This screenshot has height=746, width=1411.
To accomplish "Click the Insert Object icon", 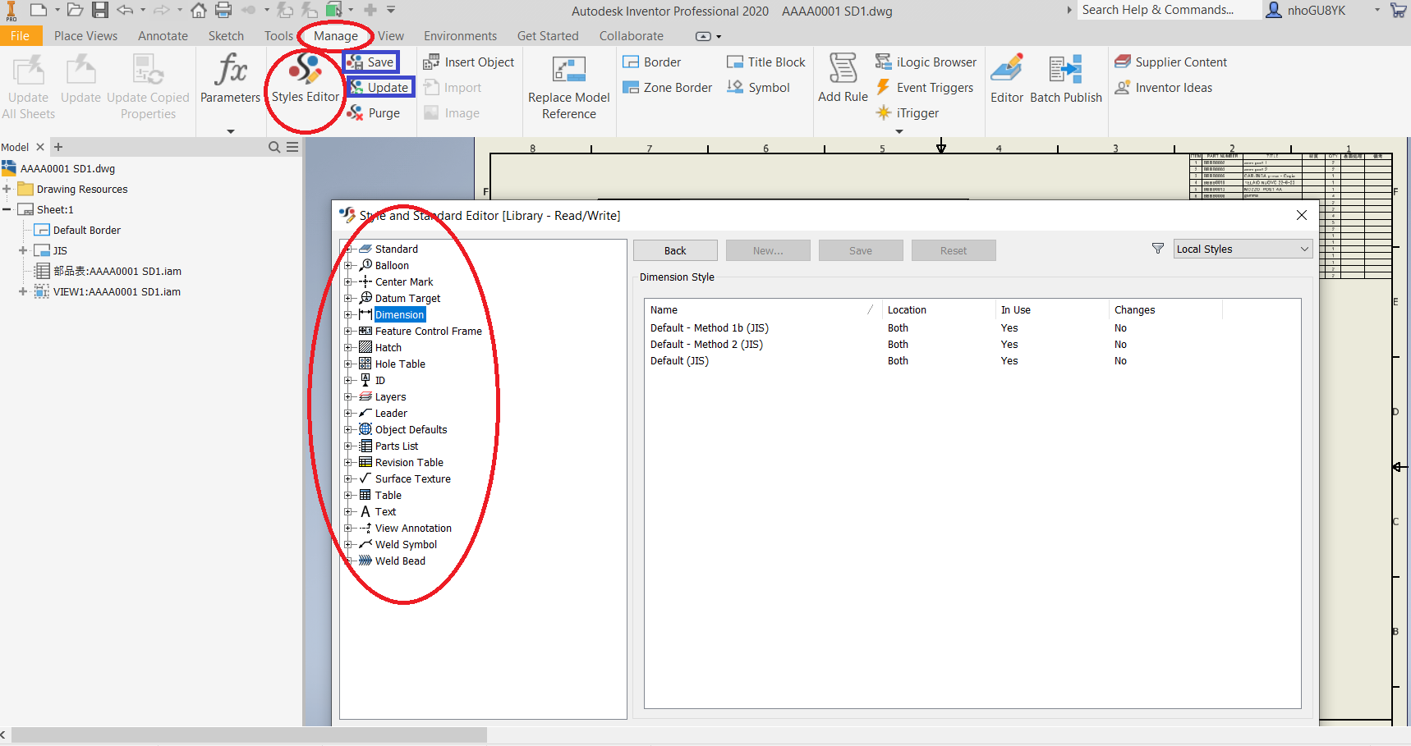I will 433,62.
